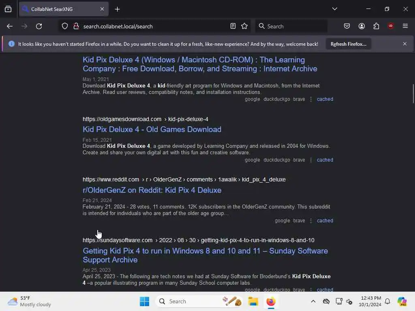The image size is (415, 311).
Task: Open Getting Kid Pix 4 to run result
Action: pos(205,255)
